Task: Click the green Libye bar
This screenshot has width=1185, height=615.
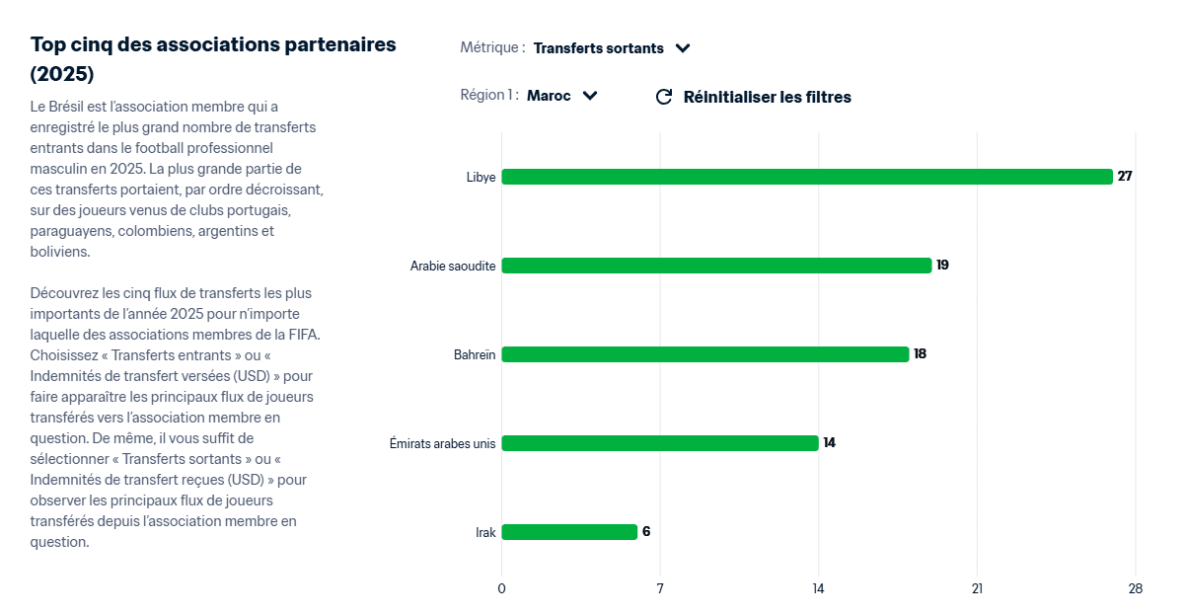Action: pyautogui.click(x=806, y=177)
